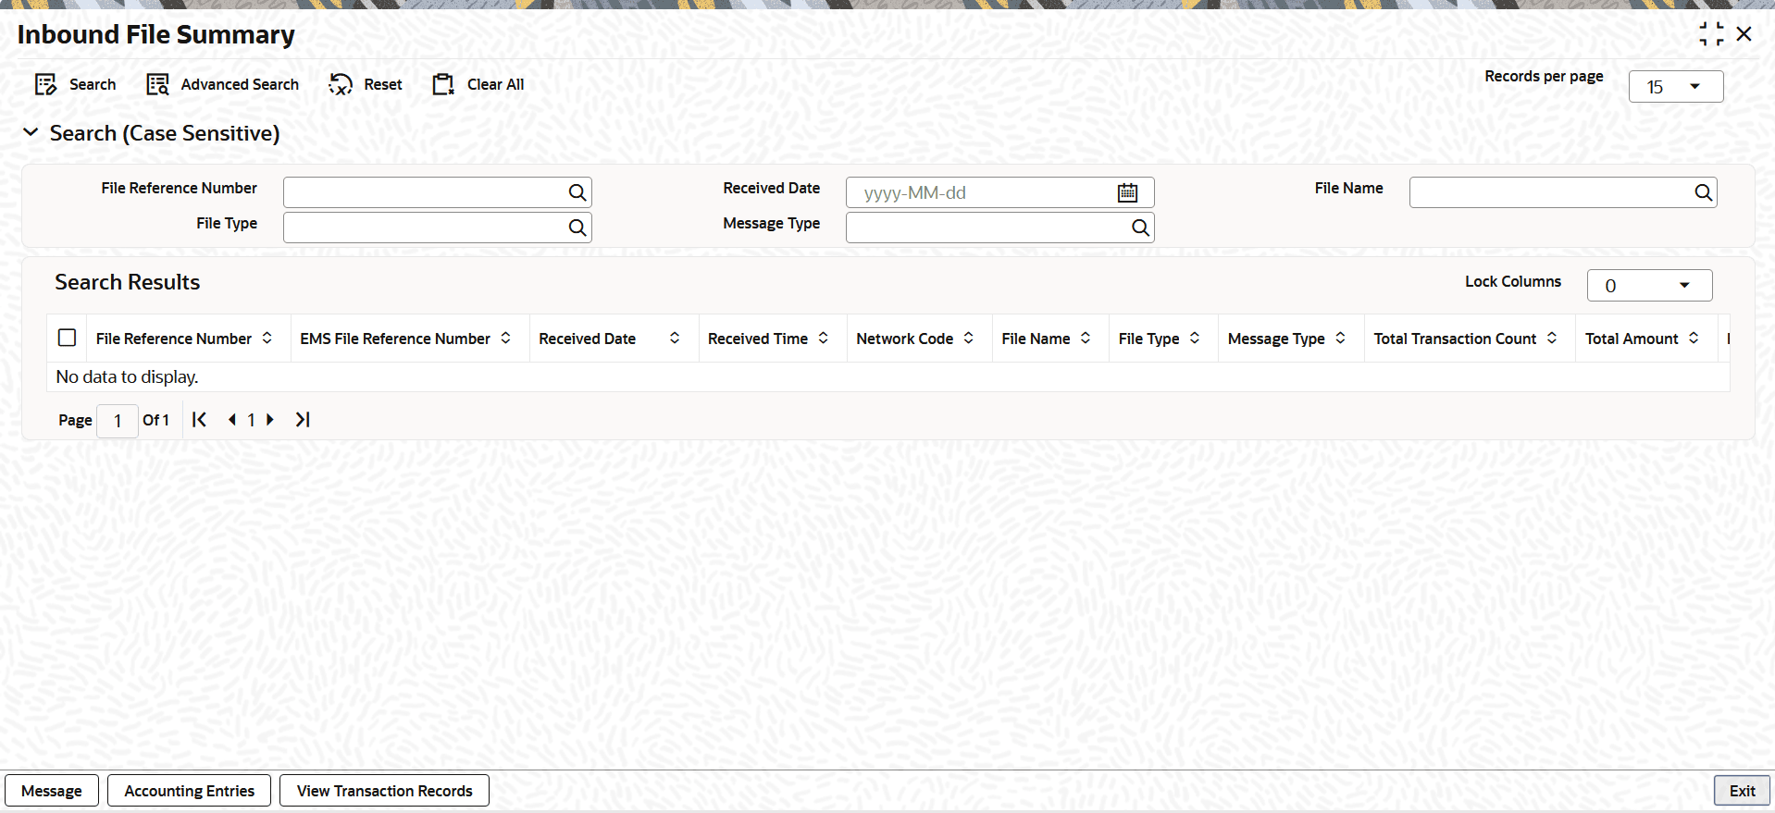Click the Exit button

pos(1743,791)
